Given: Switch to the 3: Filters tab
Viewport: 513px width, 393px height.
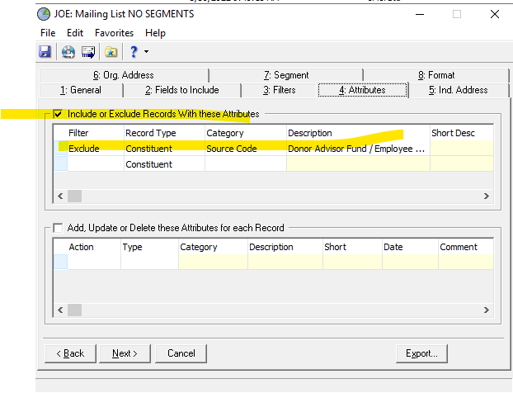Looking at the screenshot, I should click(280, 90).
